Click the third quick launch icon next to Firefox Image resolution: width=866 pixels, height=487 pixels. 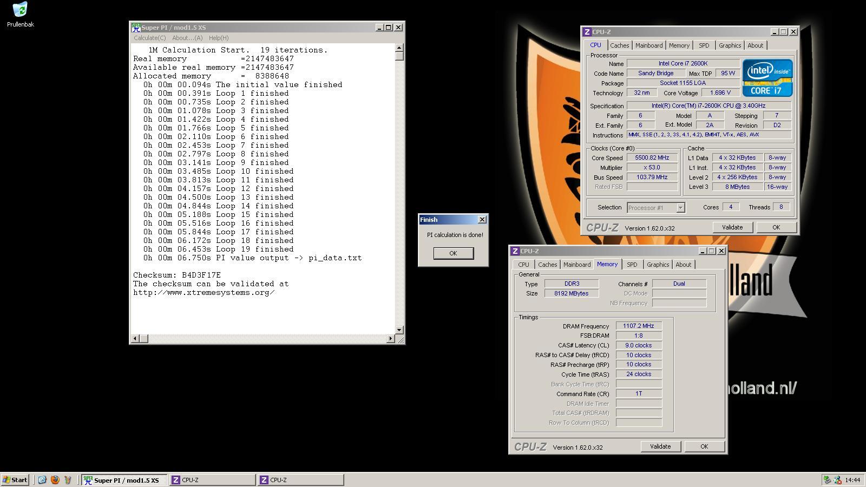pyautogui.click(x=68, y=480)
